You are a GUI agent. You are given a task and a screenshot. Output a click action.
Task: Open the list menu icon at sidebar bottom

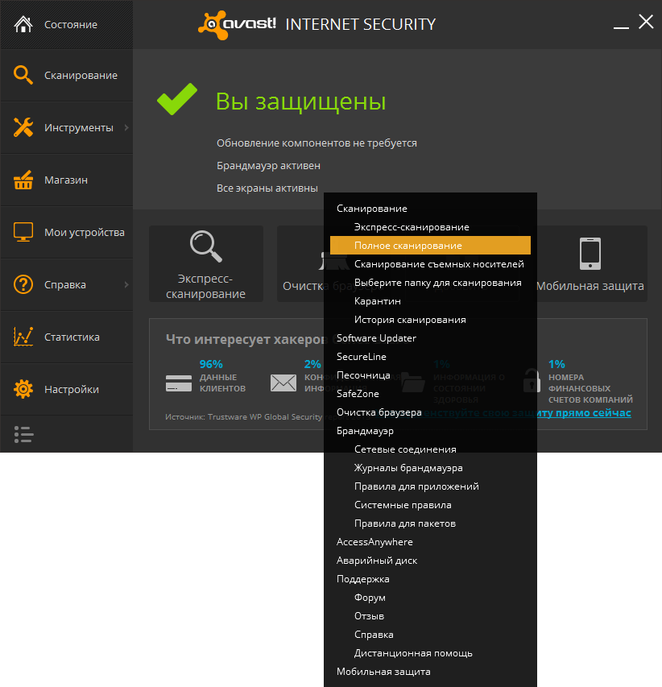click(23, 434)
